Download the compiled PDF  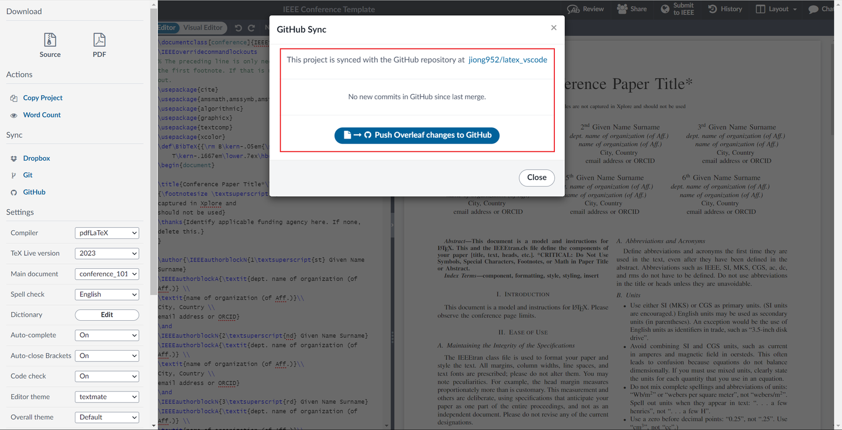click(x=99, y=44)
